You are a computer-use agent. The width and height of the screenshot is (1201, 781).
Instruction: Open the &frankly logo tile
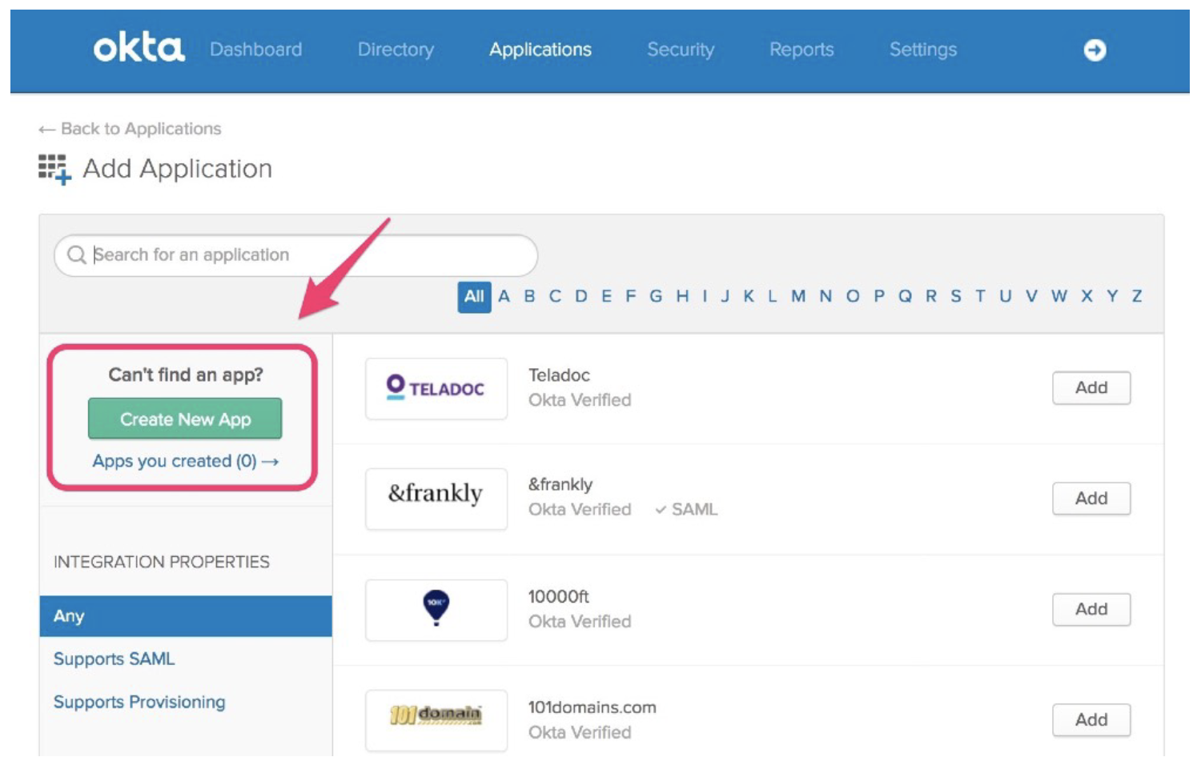(x=436, y=499)
